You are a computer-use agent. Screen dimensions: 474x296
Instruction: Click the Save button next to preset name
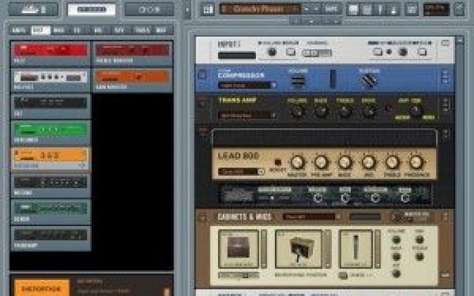coord(332,9)
